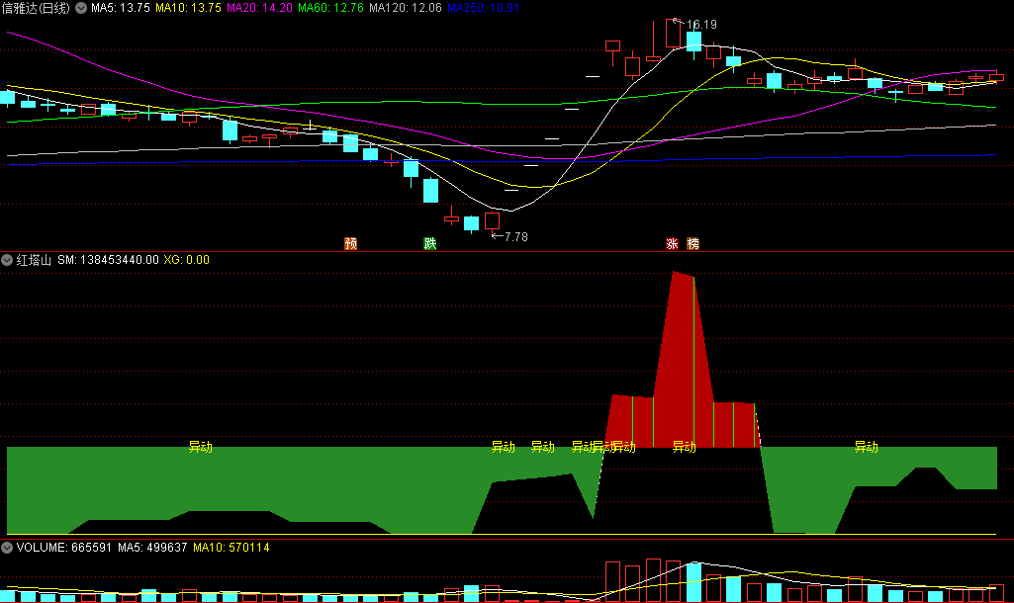Viewport: 1014px width, 603px height.
Task: Click the red 涨 event marker
Action: pos(672,243)
